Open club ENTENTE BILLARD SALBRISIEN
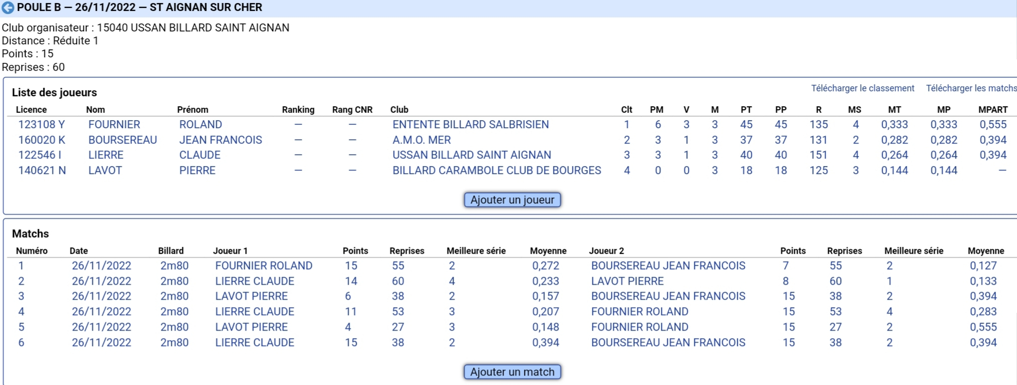The width and height of the screenshot is (1017, 385). (x=471, y=125)
